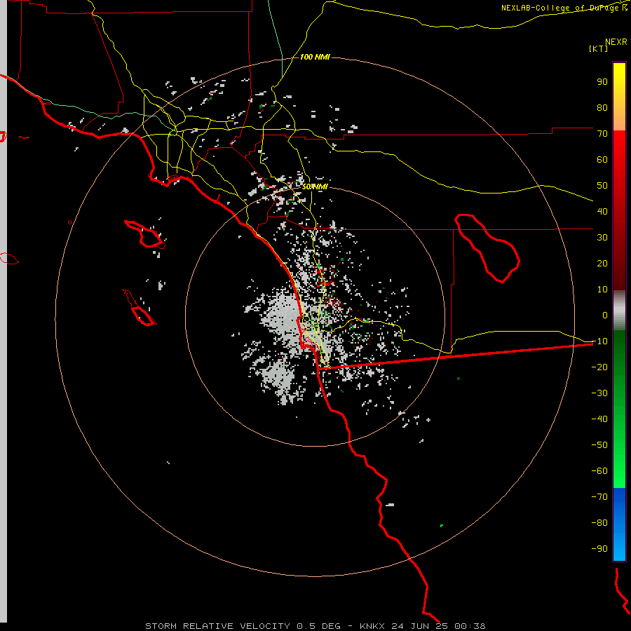Select the positive 10 knot scale label

click(602, 290)
